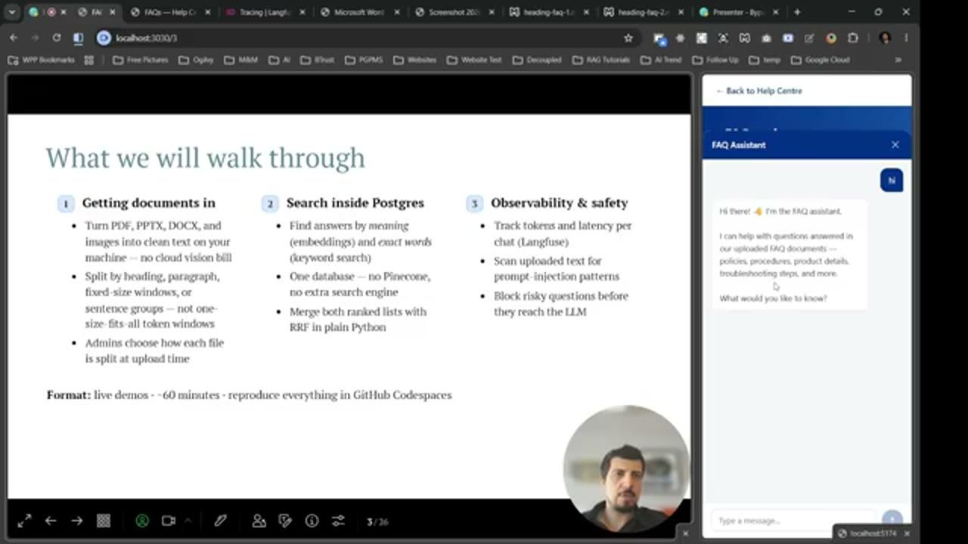Show slide info icon

click(312, 521)
